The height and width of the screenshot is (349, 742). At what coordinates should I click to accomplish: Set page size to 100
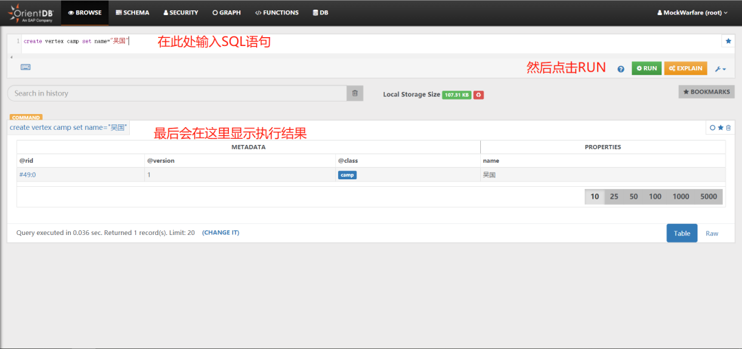[x=655, y=196]
